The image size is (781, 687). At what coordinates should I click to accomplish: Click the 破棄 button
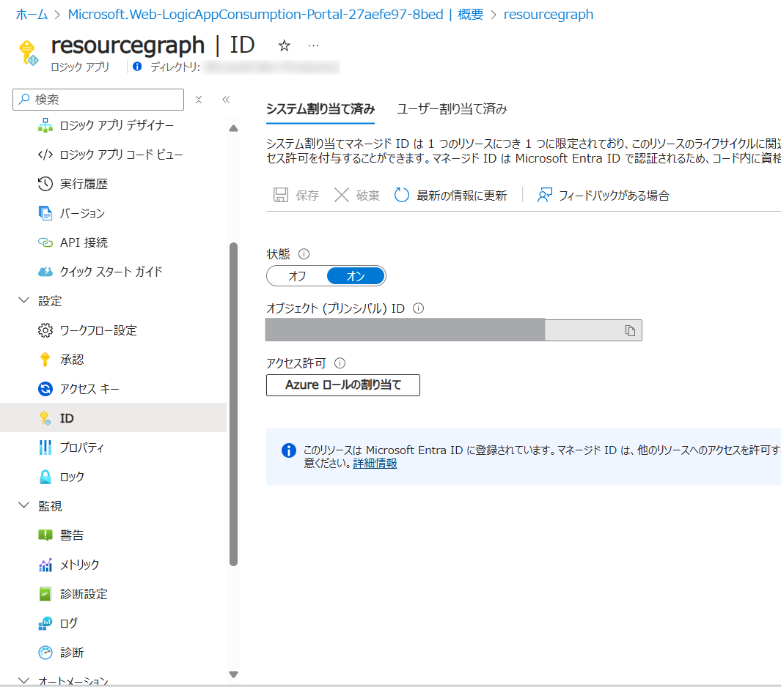(x=357, y=195)
